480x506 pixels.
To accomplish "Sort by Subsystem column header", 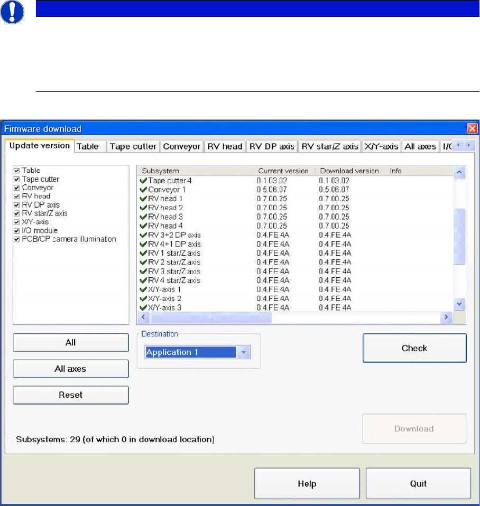I will pyautogui.click(x=195, y=171).
